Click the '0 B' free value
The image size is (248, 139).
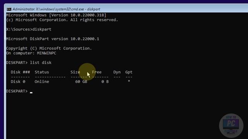[105, 81]
